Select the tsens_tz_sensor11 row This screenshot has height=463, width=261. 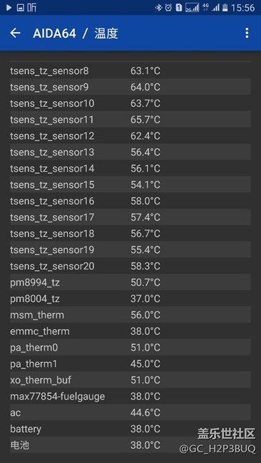coord(130,120)
